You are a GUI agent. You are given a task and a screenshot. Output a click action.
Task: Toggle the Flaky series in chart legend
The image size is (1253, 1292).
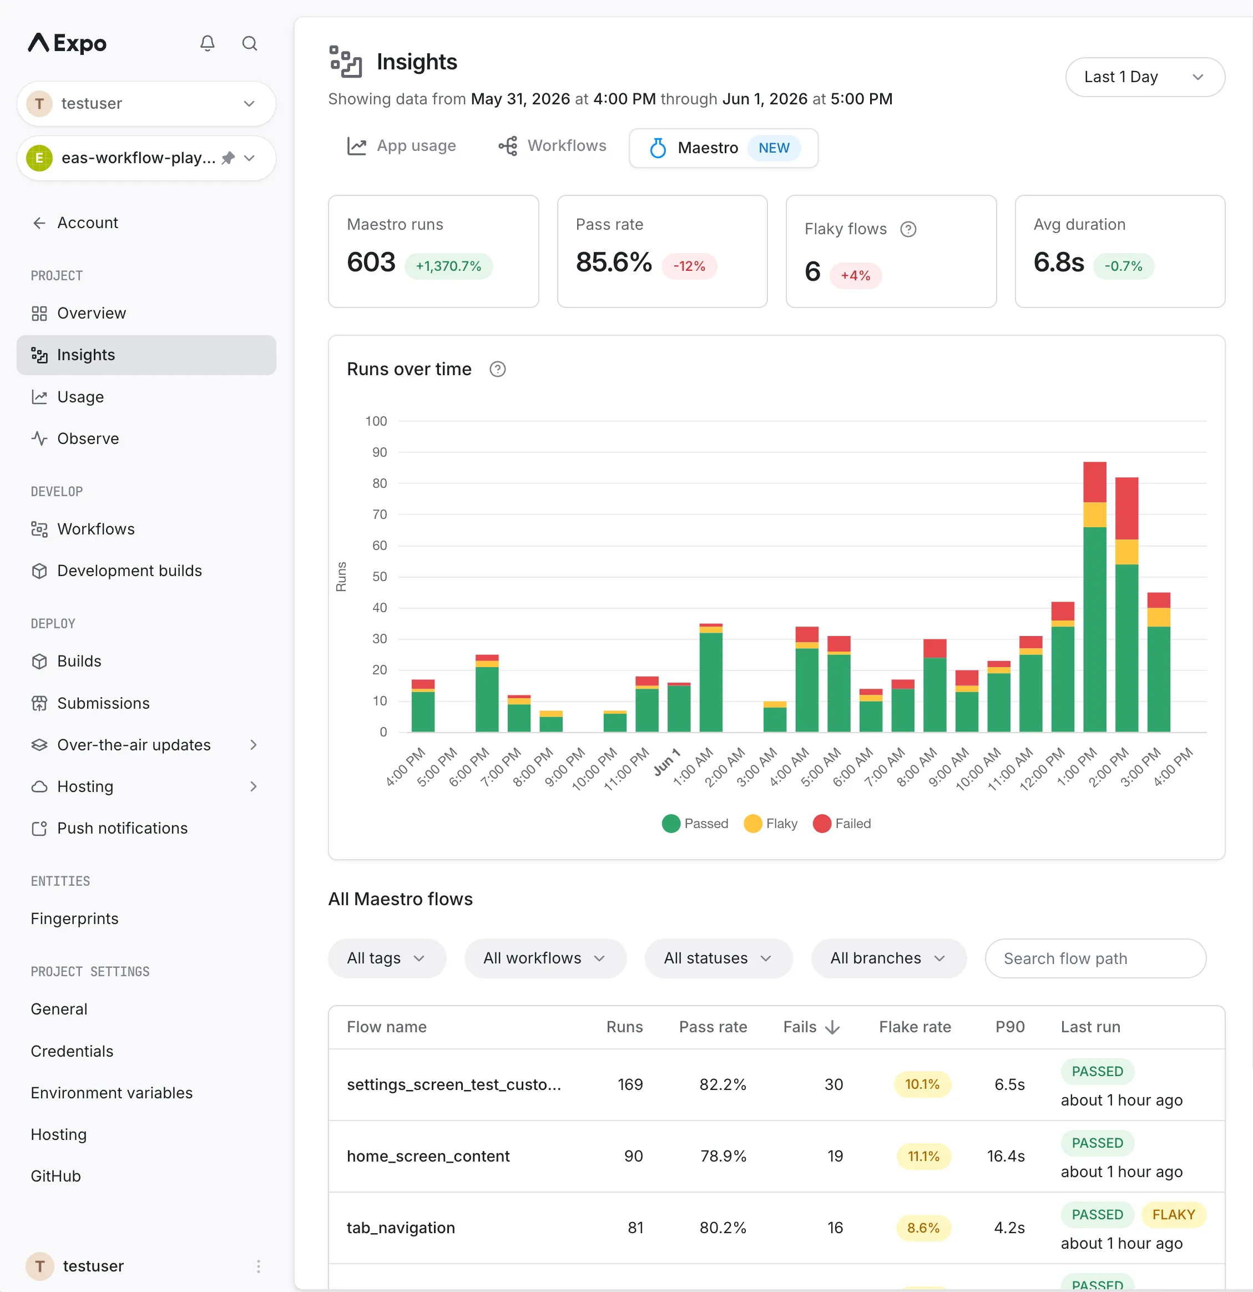point(770,822)
